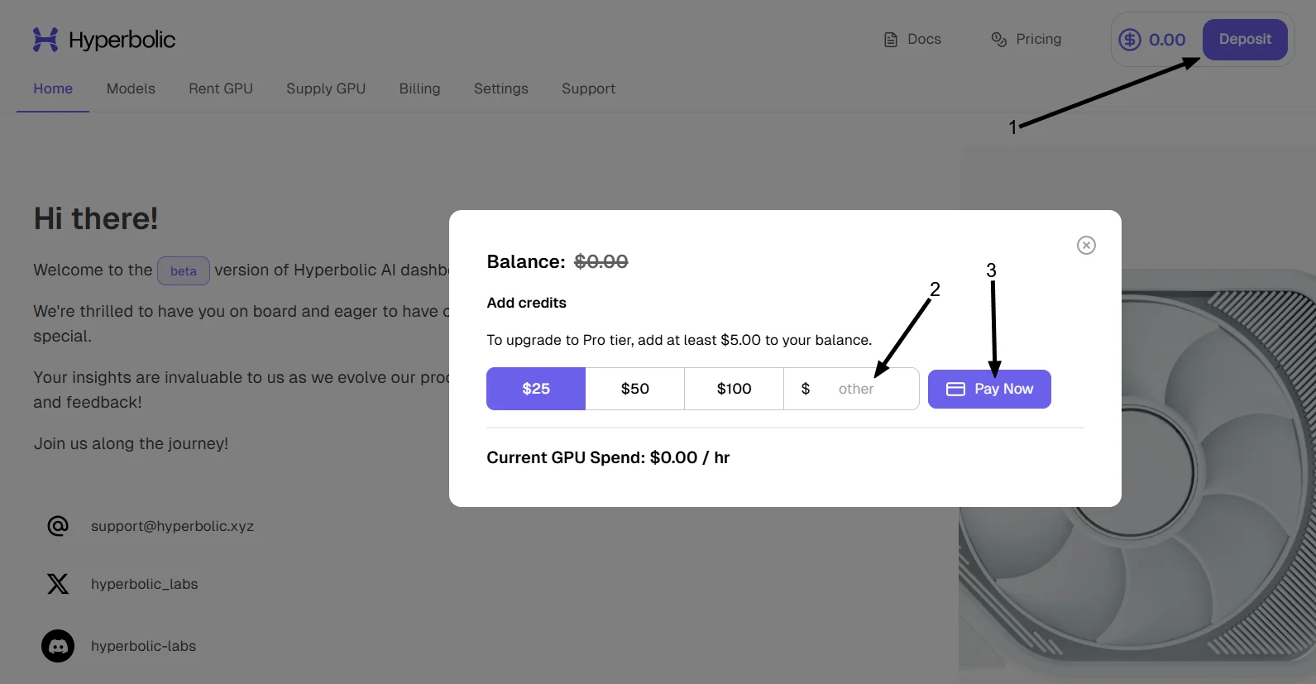Click the dollar balance coin icon
Screen dimensions: 1316x684
(1130, 40)
